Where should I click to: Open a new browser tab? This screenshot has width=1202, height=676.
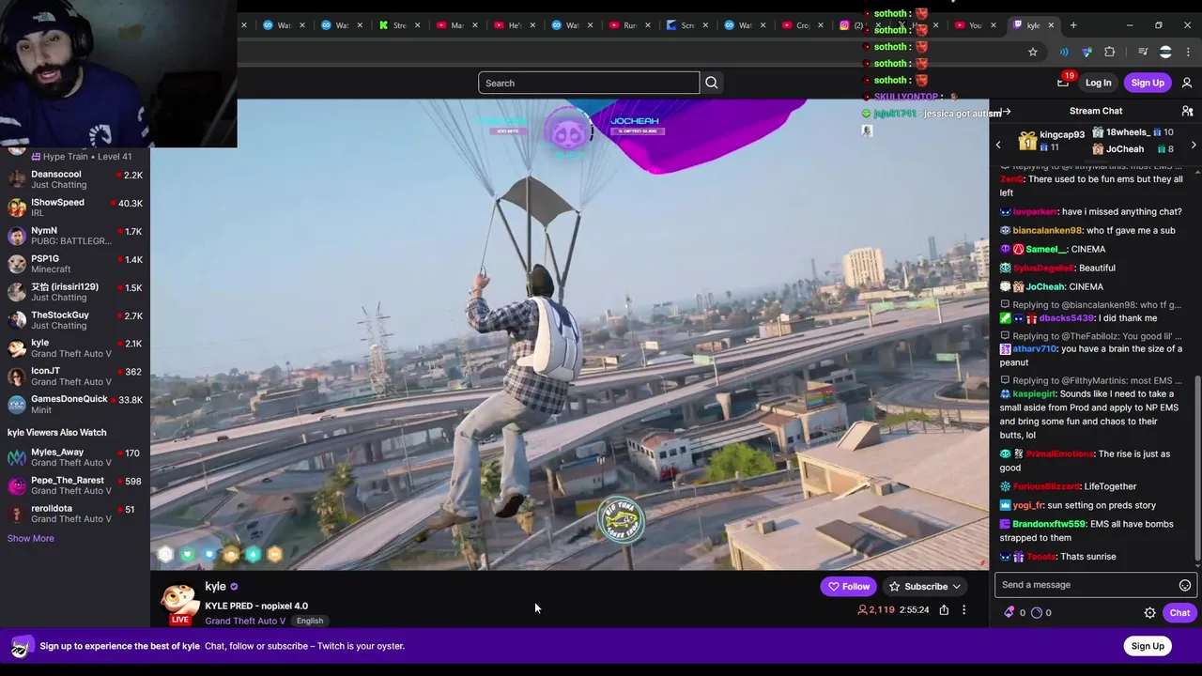pyautogui.click(x=1073, y=25)
